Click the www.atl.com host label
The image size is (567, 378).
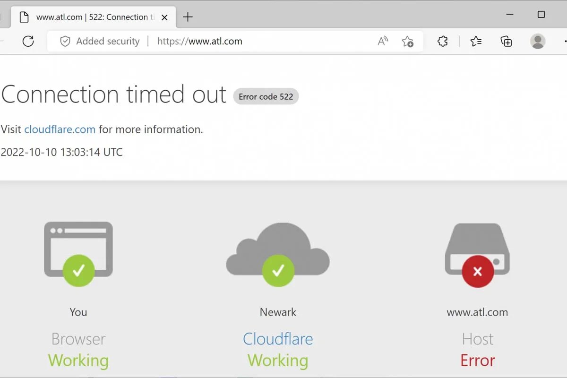[477, 312]
